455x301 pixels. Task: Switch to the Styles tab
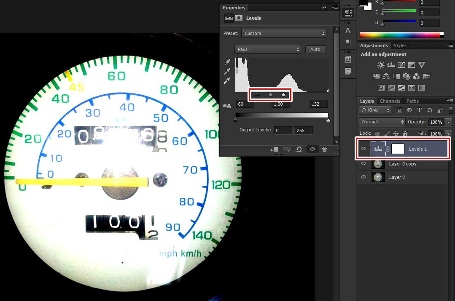click(x=400, y=45)
